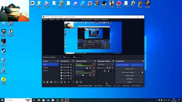Toggle visibility eye of first source row
182x102 pixels.
68,64
